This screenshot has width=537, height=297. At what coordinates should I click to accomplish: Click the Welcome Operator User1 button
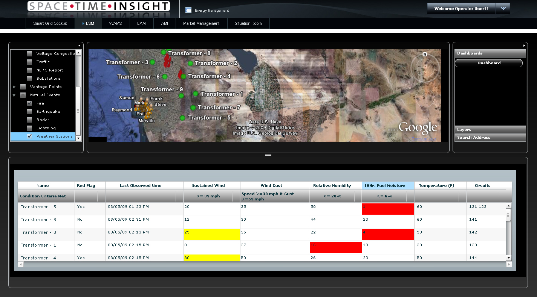point(461,8)
